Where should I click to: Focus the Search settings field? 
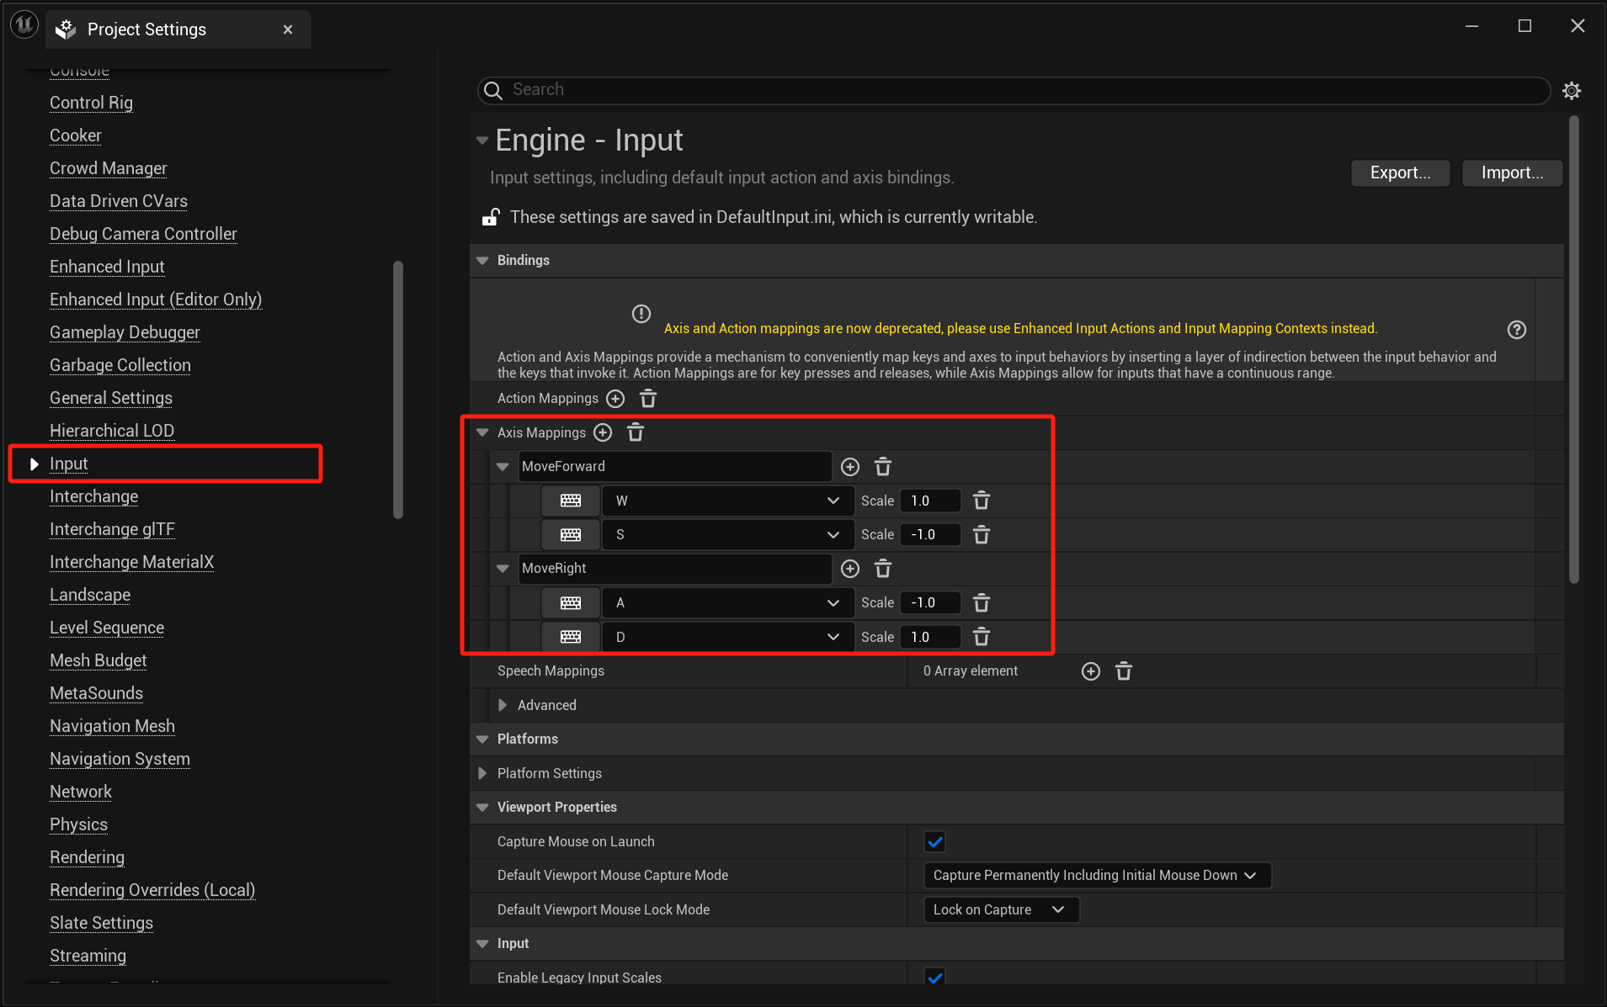(1014, 90)
